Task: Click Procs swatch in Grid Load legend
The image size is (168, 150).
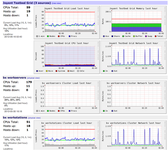Action: click(x=70, y=36)
